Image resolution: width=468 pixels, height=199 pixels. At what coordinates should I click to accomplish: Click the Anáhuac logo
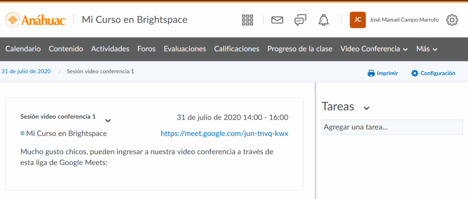(x=35, y=20)
